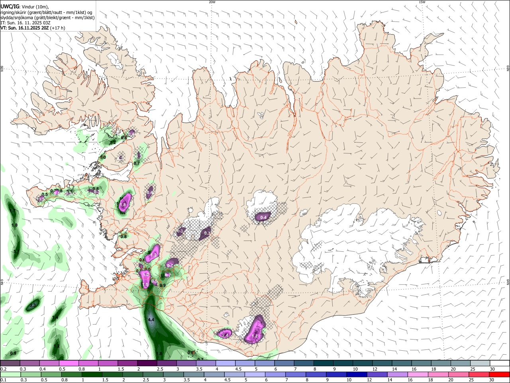Image resolution: width=510 pixels, height=383 pixels.
Task: Select the palest green 0.1–0.3 rain swatch
Action: [10, 375]
